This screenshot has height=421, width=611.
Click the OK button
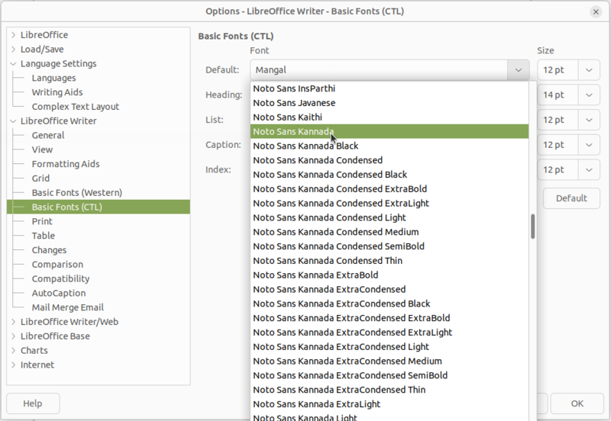point(577,403)
